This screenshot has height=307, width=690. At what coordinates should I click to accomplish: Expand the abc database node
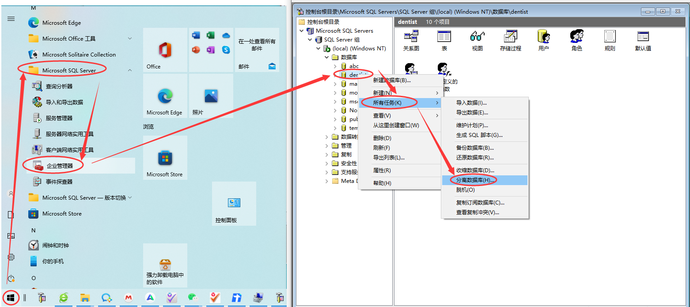coord(335,66)
